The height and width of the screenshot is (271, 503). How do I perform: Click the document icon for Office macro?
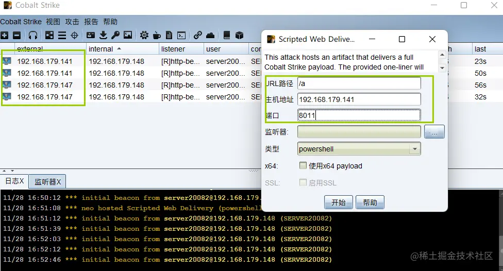point(169,35)
